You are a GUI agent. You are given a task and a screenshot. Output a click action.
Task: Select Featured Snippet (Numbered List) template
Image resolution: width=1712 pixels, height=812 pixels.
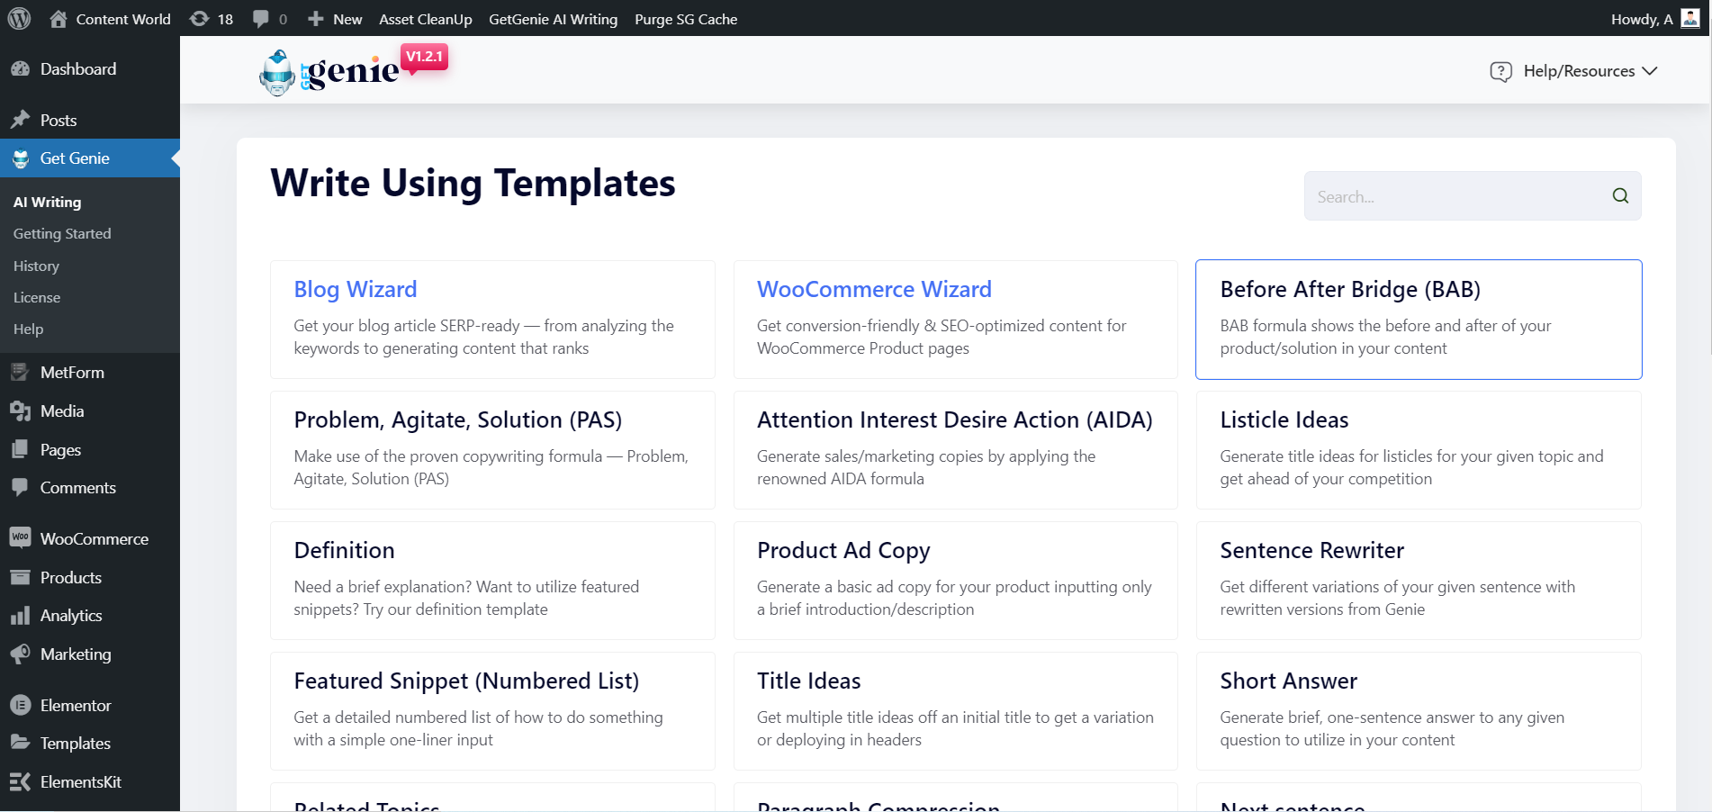point(492,711)
